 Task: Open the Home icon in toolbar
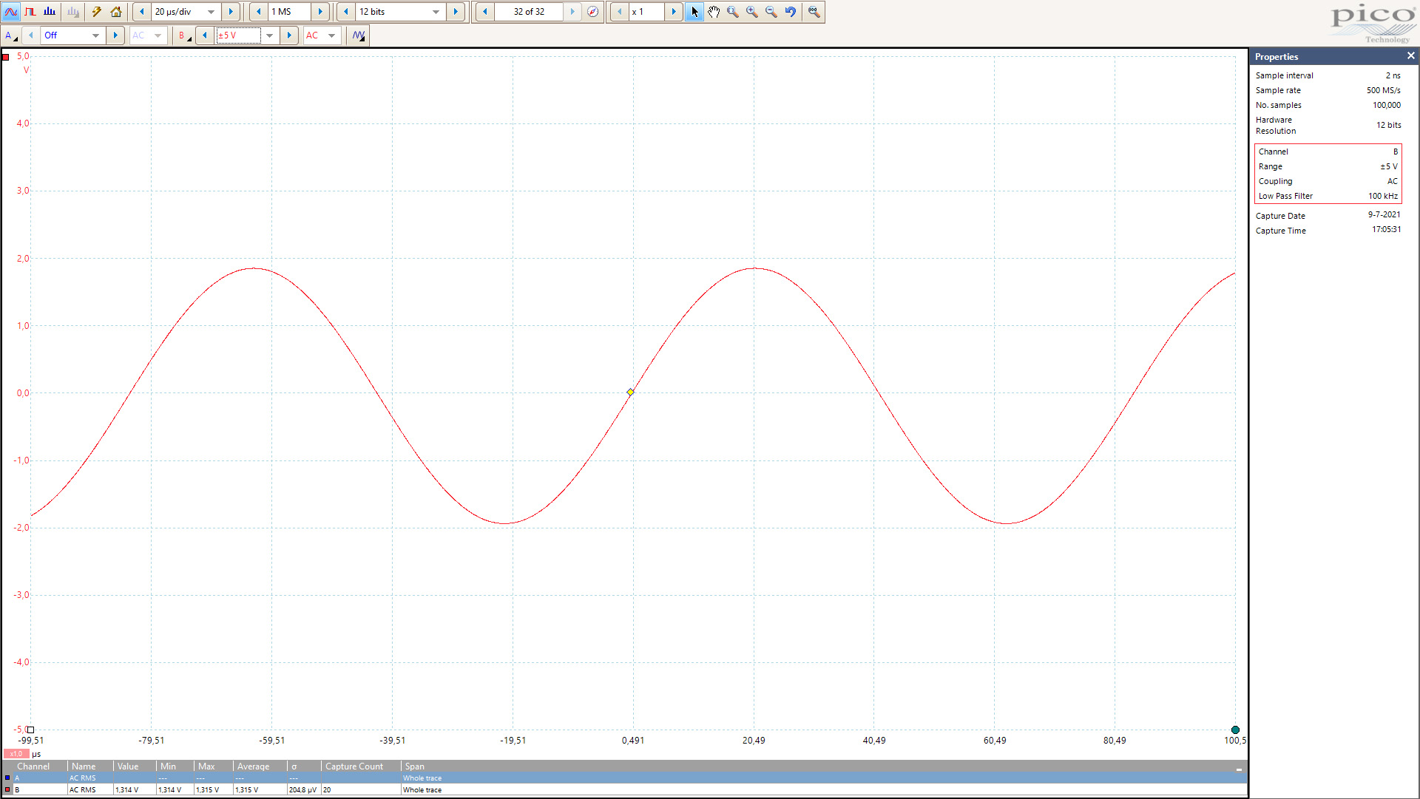(x=116, y=12)
